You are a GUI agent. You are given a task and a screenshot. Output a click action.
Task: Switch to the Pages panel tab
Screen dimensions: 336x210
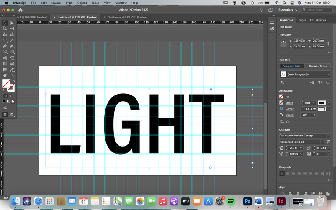click(x=302, y=20)
